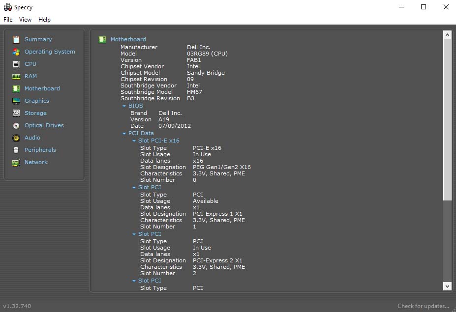Close the Speccy window
The image size is (456, 312).
click(446, 7)
